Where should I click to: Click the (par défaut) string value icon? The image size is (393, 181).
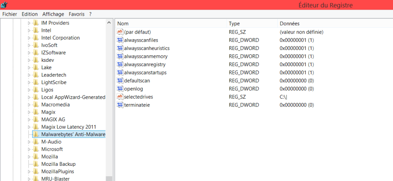tap(120, 32)
